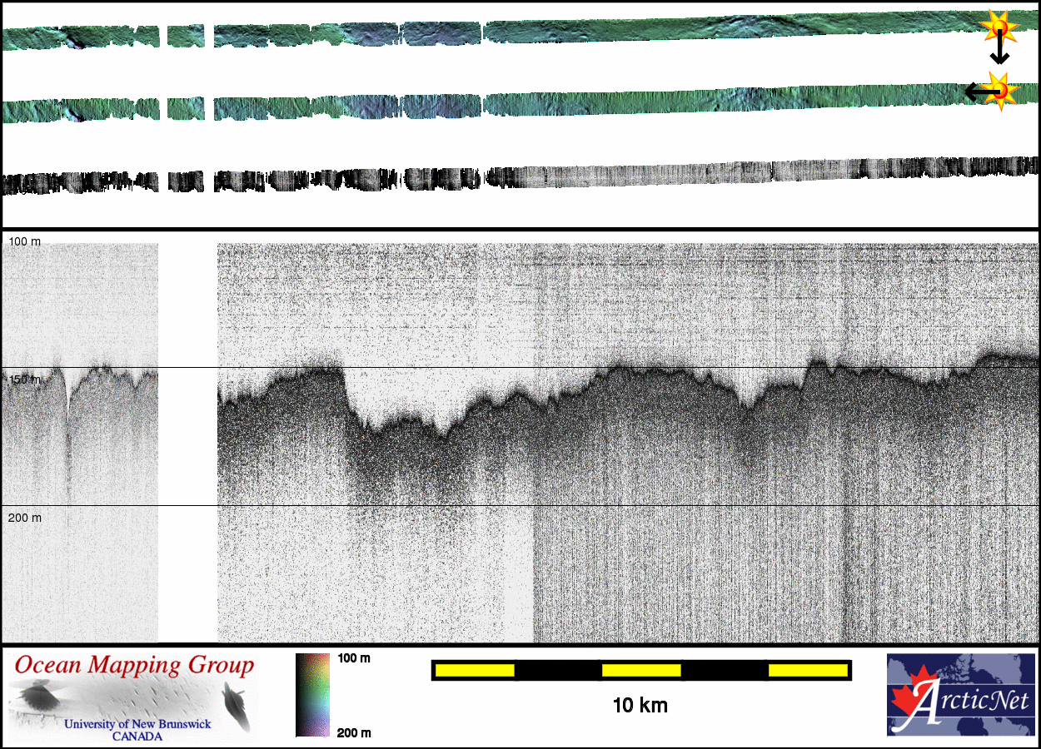Viewport: 1041px width, 749px height.
Task: Click the 200 m depth label on profile
Action: point(24,518)
